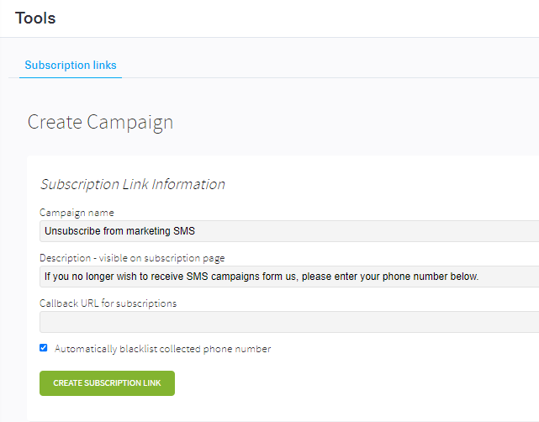Click the Create Subscription Link button
539x422 pixels.
[107, 383]
